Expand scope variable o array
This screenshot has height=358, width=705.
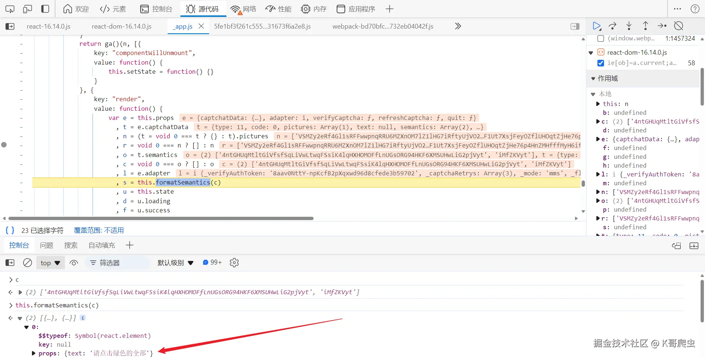click(x=598, y=201)
